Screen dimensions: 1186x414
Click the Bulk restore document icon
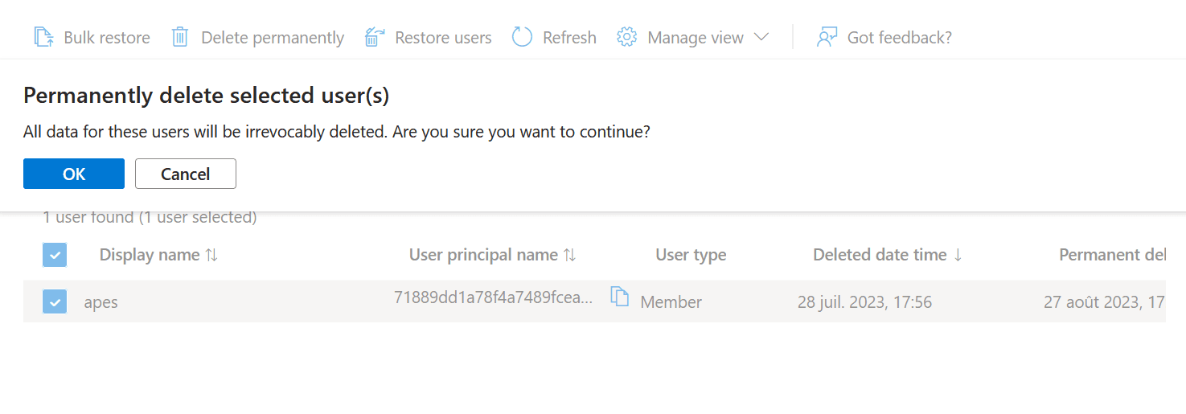[43, 37]
